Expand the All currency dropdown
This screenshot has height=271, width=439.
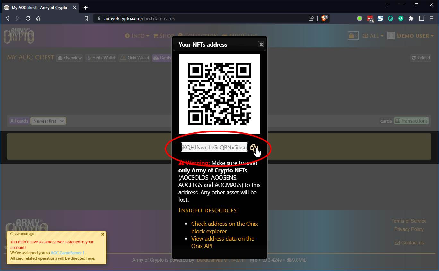coord(373,36)
